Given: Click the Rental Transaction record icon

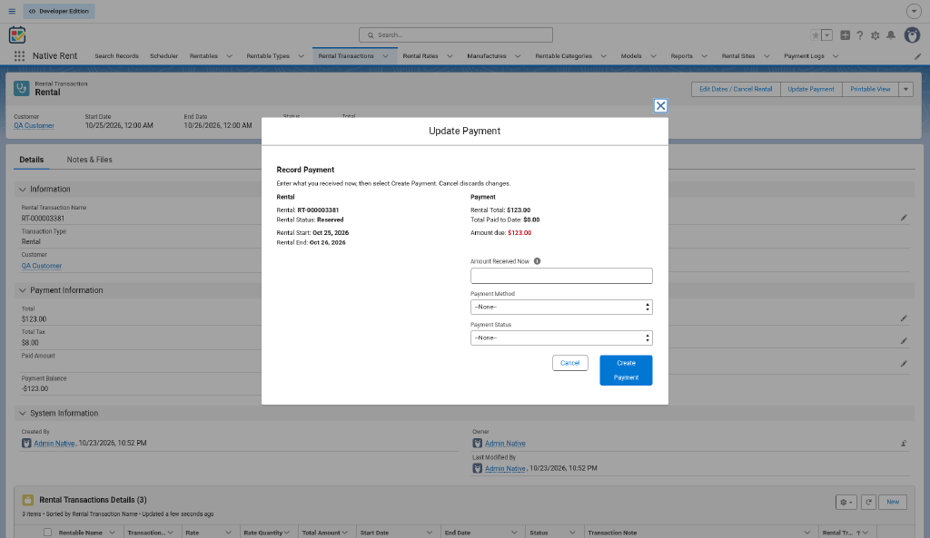Looking at the screenshot, I should click(22, 88).
